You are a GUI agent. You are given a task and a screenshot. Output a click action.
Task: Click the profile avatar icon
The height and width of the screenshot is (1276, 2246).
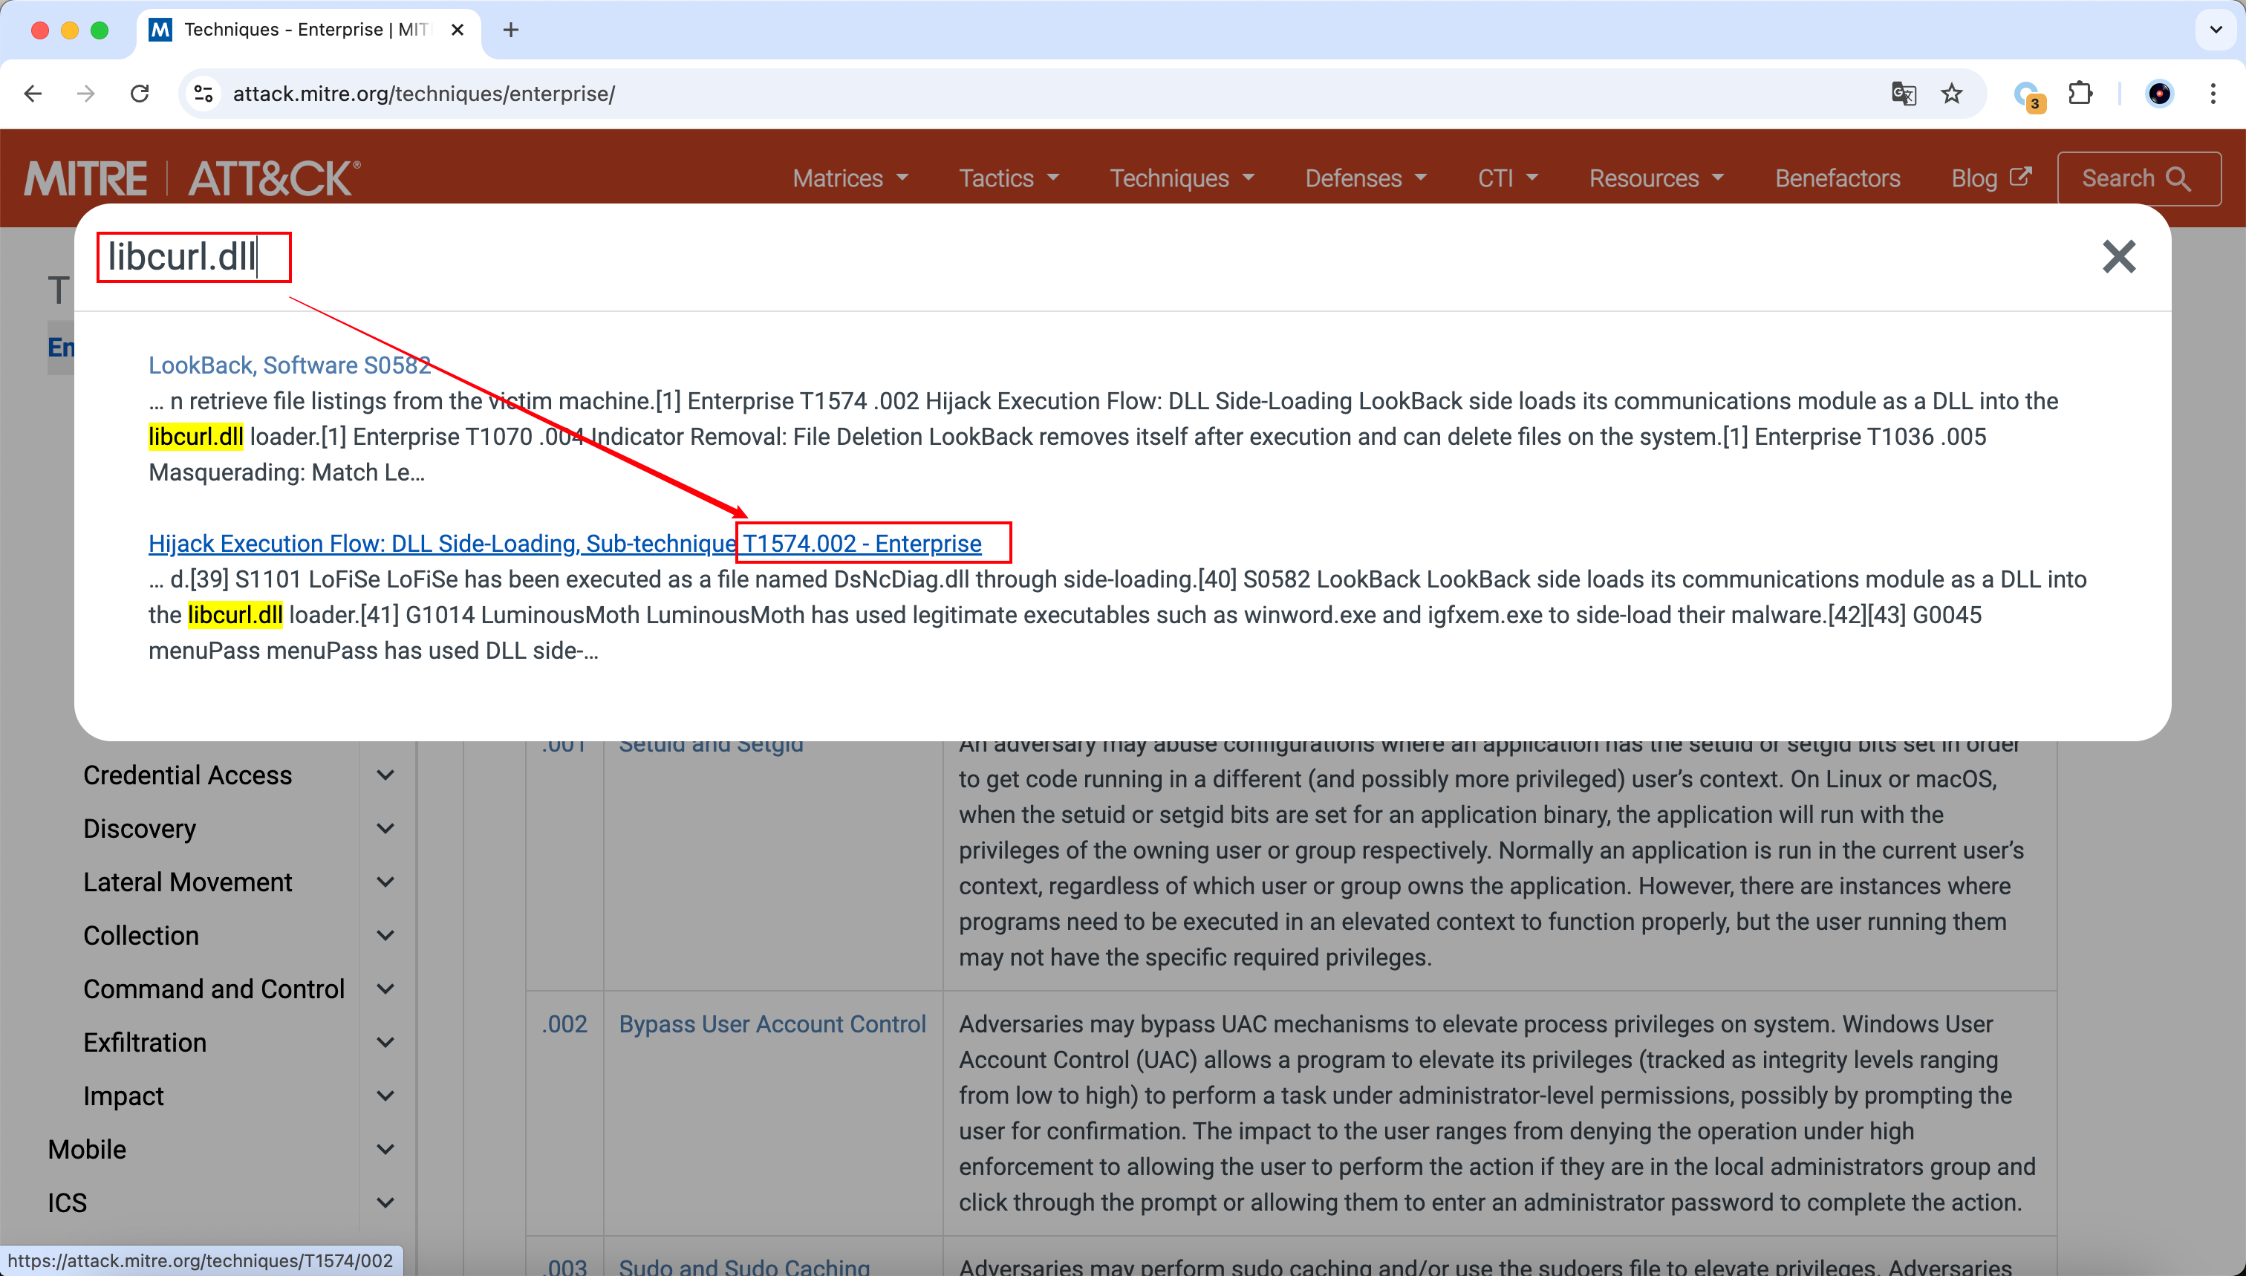click(x=2159, y=94)
